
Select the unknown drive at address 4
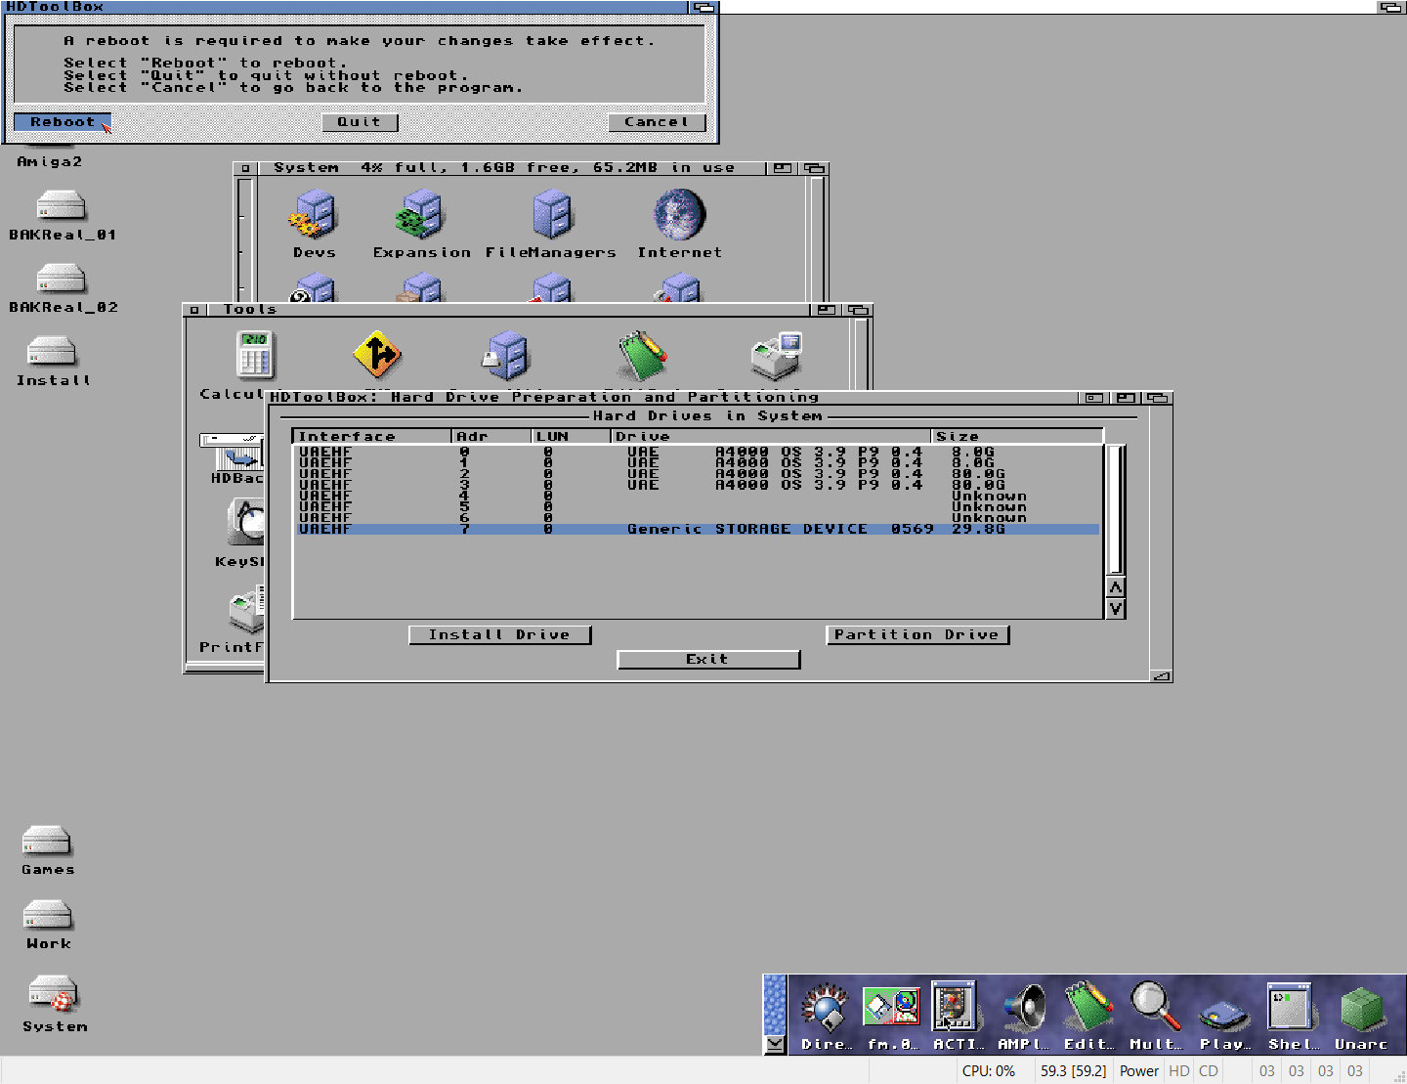pos(698,496)
